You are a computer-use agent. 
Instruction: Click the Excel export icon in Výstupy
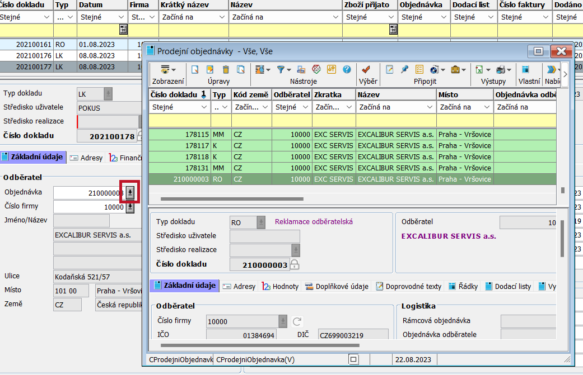coord(480,70)
